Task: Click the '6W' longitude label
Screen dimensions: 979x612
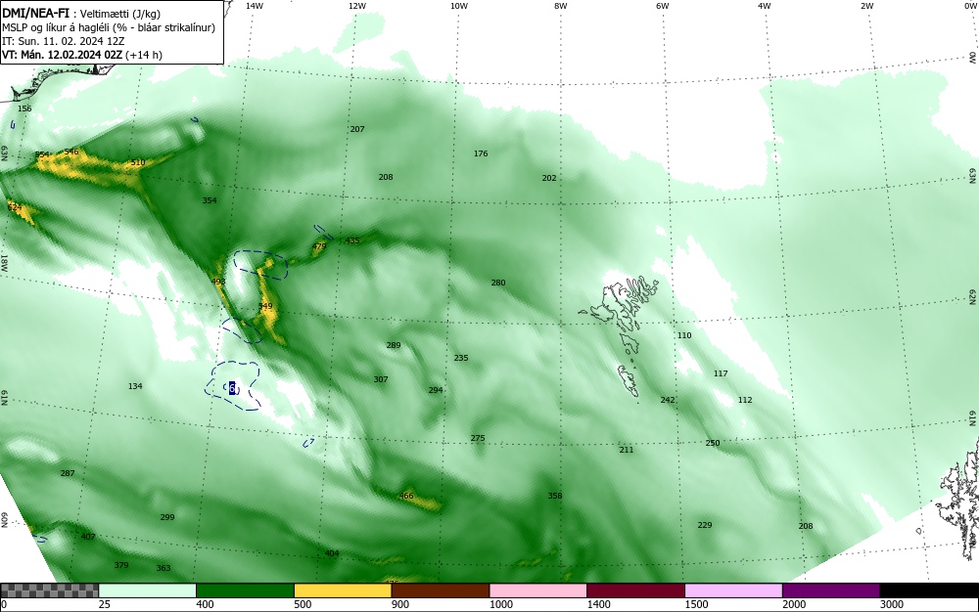Action: 662,6
